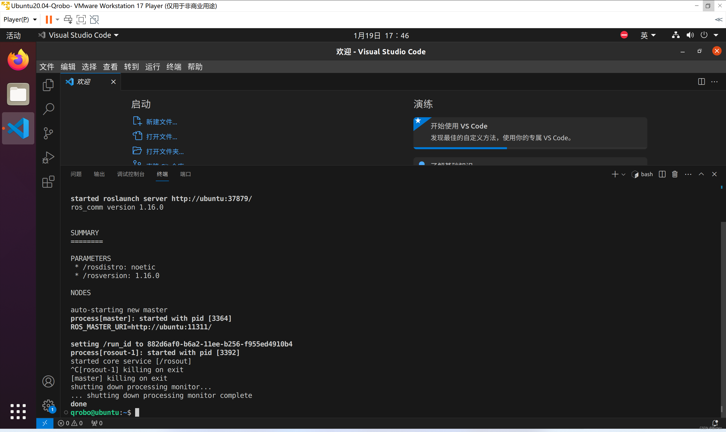
Task: Open the Source Control view
Action: [48, 133]
